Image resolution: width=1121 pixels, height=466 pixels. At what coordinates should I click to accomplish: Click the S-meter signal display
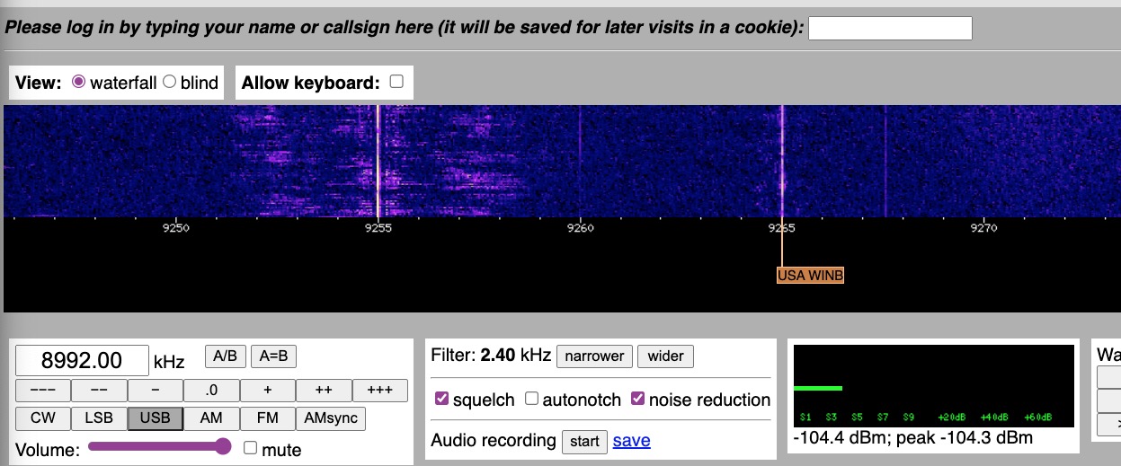[x=934, y=386]
